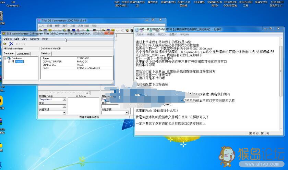The image size is (288, 170).
Task: Click the Open folder icon in BDE Administrator toolbar
Action: 5,44
